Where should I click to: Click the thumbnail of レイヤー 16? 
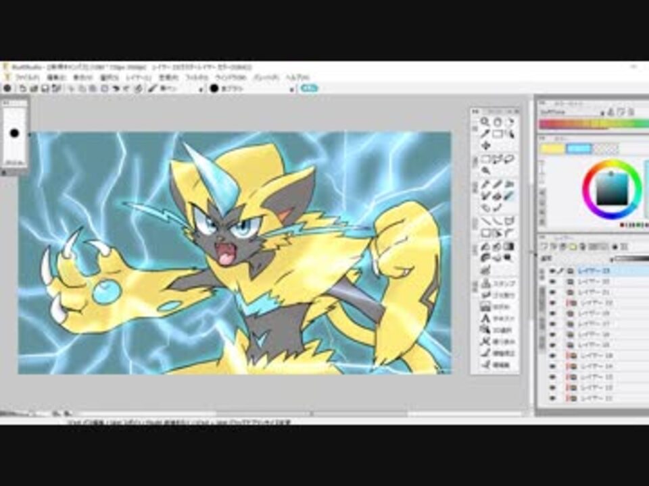coord(571,334)
